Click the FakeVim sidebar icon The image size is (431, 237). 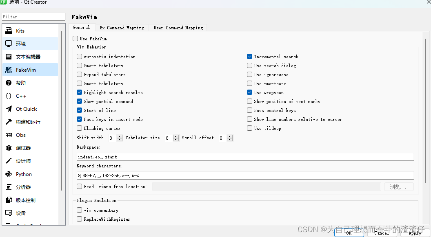tap(9, 70)
